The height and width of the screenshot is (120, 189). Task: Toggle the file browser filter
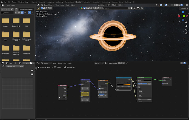29,13
